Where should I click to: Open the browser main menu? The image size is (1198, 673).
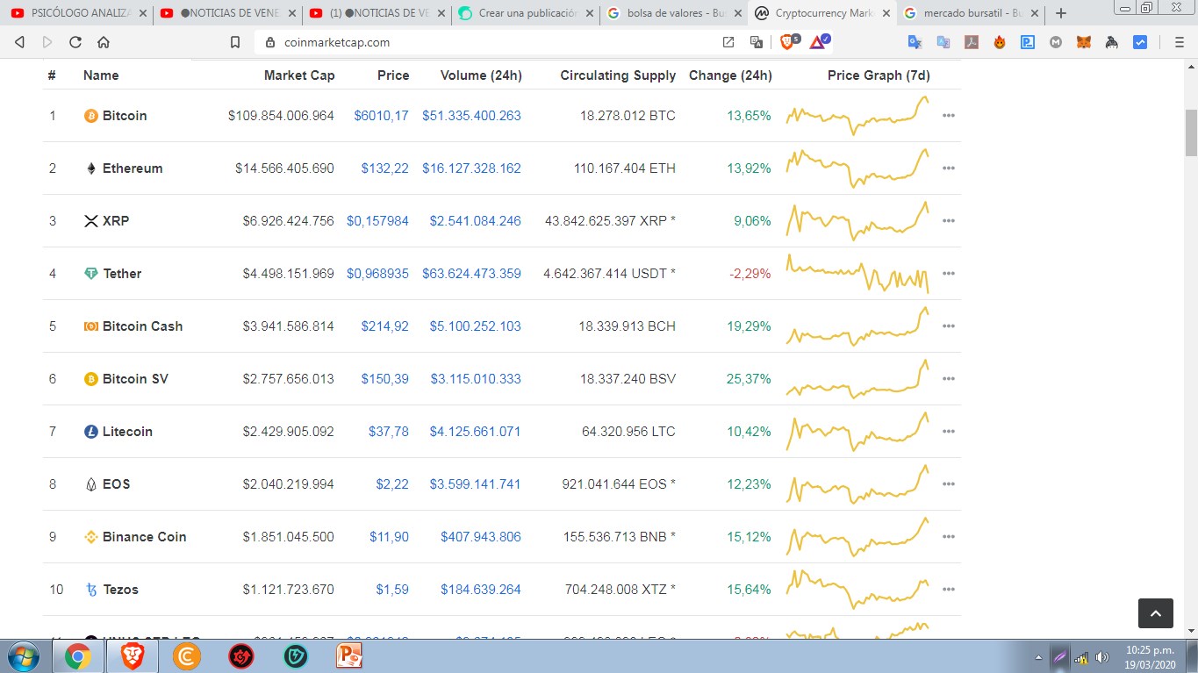click(1179, 42)
